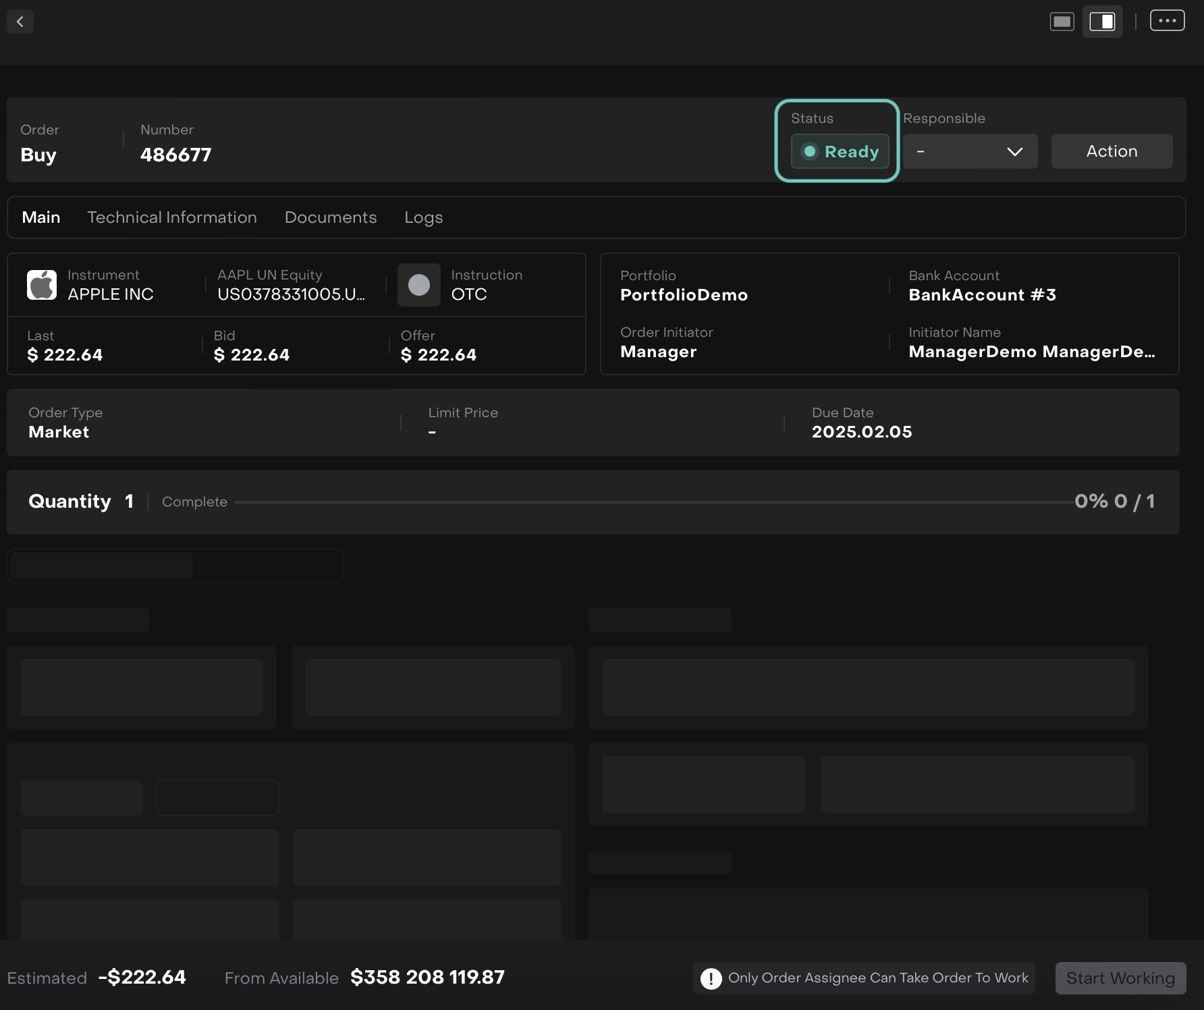This screenshot has width=1204, height=1010.
Task: Click the BankAccount #3 value
Action: click(x=982, y=295)
